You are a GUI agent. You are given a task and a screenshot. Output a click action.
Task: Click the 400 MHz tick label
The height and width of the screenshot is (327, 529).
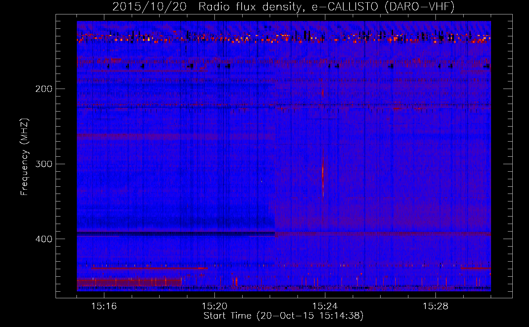point(44,239)
